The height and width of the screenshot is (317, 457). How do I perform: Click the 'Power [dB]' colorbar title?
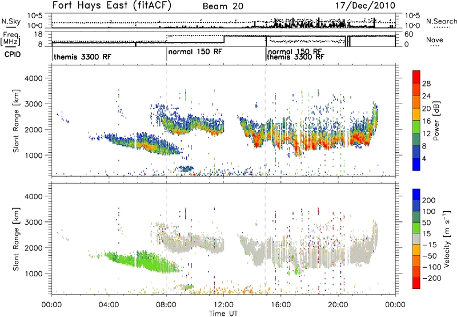[436, 121]
